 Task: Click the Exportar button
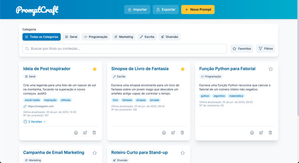click(165, 10)
